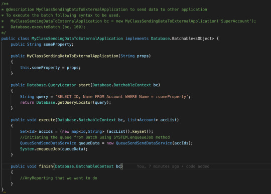
Task: Click the '//Initiating the queue from Batch' comment
Action: [95, 137]
